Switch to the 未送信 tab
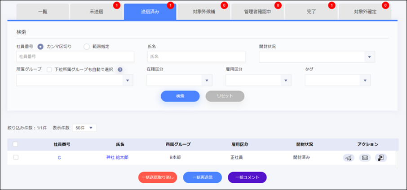 96,11
